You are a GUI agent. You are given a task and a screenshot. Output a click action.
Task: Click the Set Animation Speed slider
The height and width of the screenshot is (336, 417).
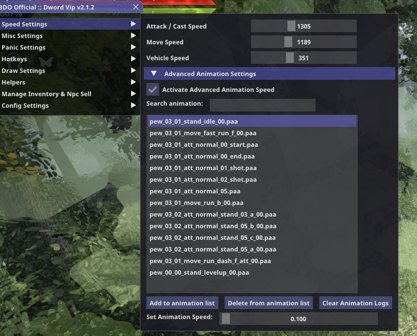pyautogui.click(x=299, y=319)
